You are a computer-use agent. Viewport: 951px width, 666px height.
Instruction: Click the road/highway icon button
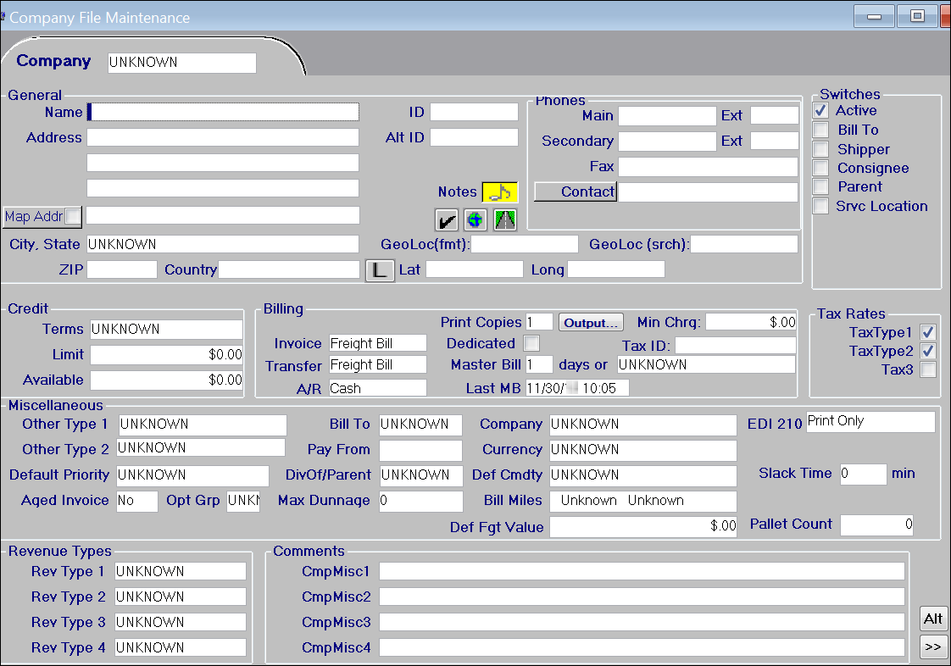[505, 220]
